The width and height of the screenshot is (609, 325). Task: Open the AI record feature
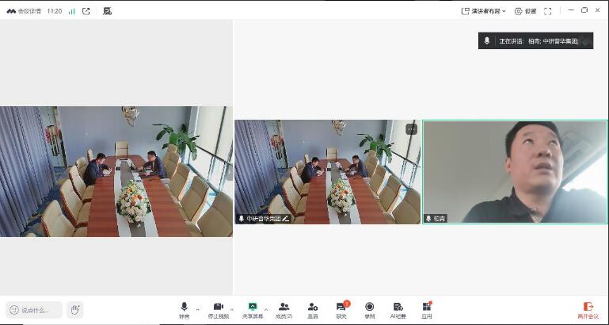tap(398, 308)
